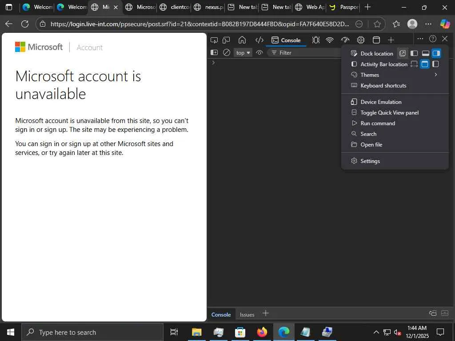
Task: Toggle device emulation icon in DevTools toolbar
Action: [226, 40]
